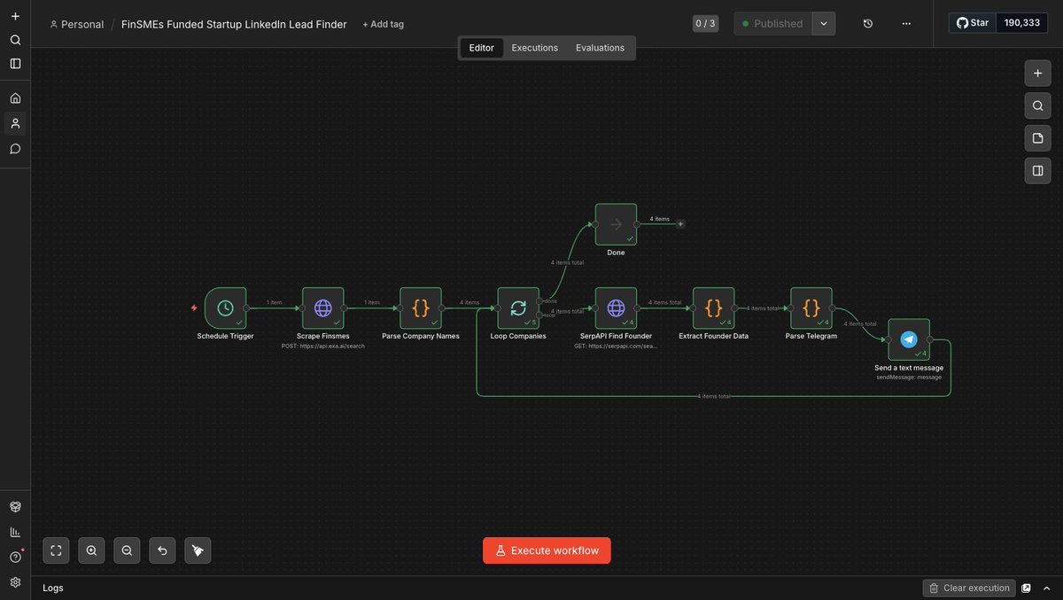1063x600 pixels.
Task: Open the three-dot more options menu
Action: 906,24
